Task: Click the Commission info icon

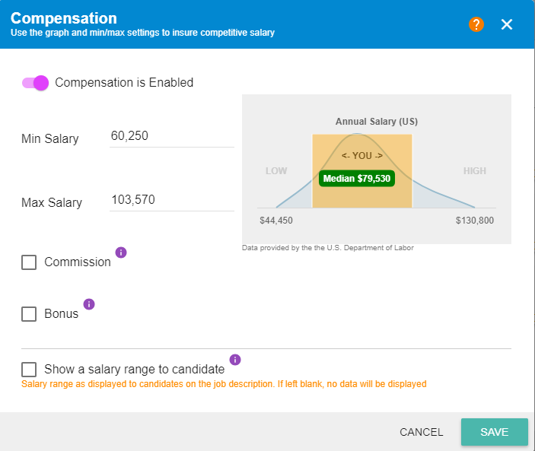Action: (x=121, y=252)
